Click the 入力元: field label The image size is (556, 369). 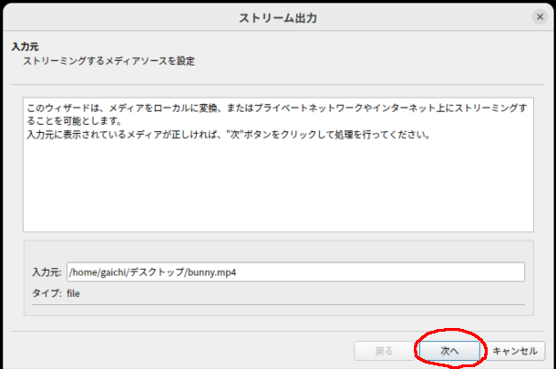pyautogui.click(x=46, y=272)
